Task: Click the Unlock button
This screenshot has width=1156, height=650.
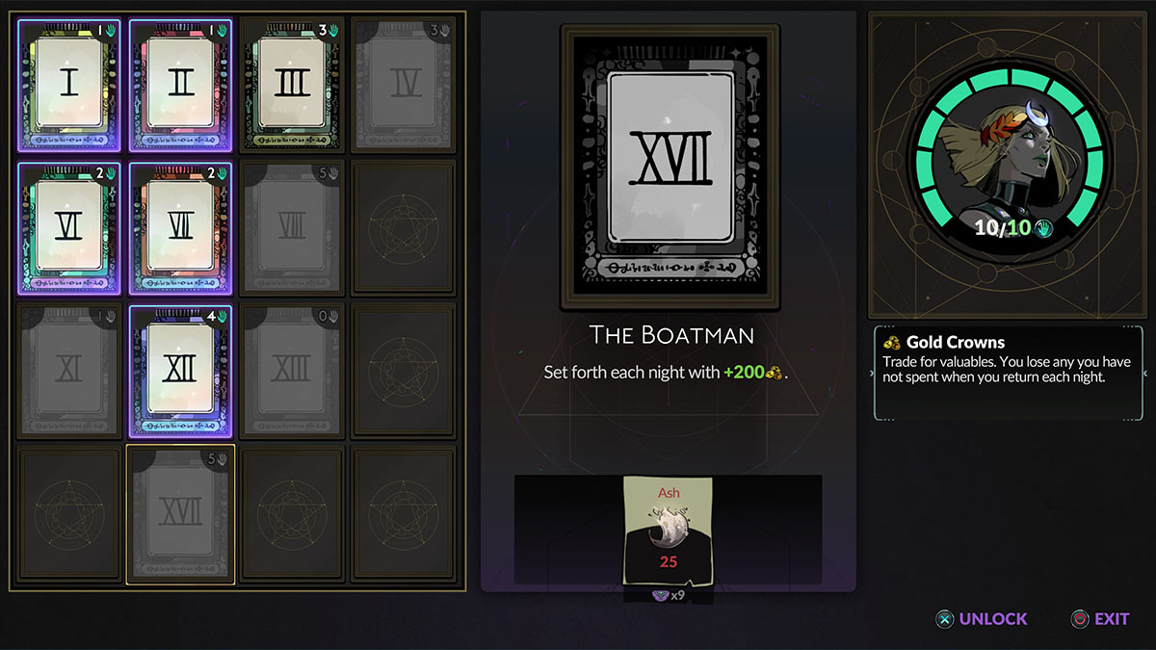Action: click(982, 619)
